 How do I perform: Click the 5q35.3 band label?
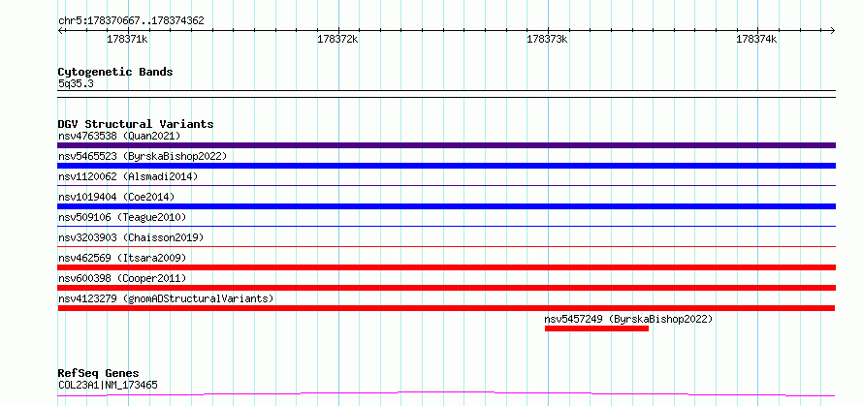[76, 84]
